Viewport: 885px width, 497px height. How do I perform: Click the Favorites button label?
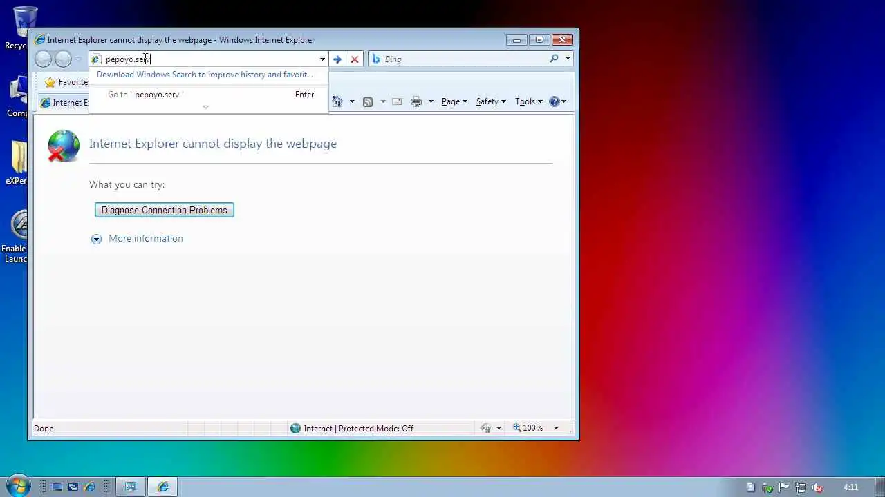73,82
